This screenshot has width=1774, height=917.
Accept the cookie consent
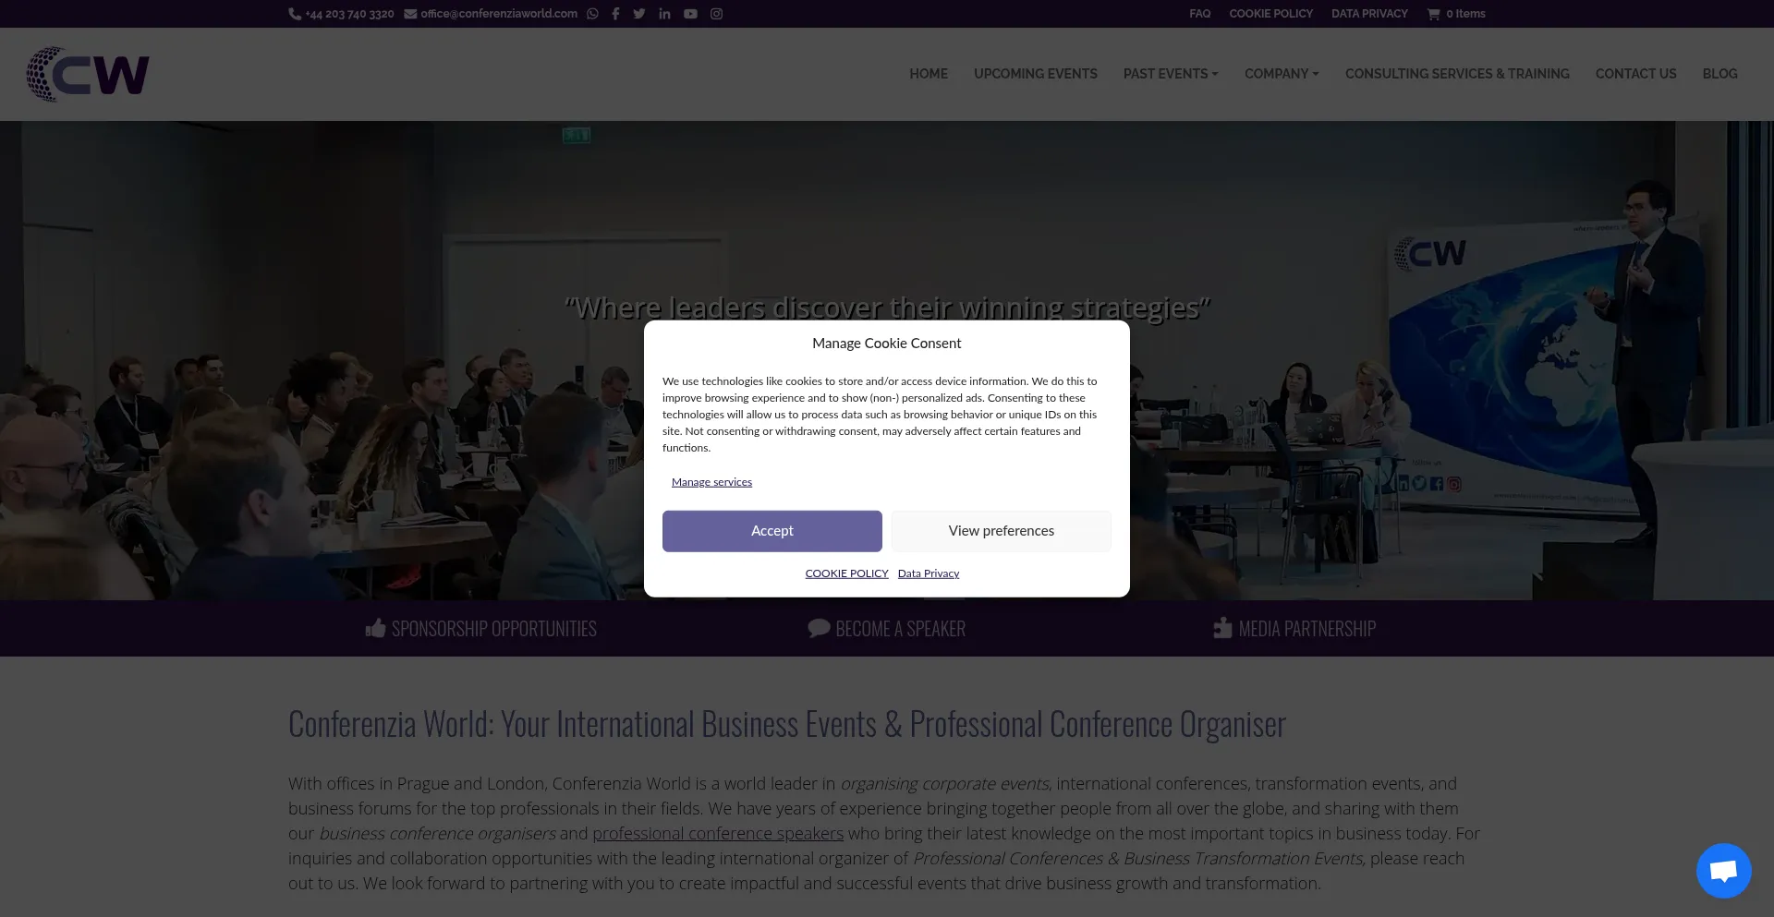click(772, 531)
